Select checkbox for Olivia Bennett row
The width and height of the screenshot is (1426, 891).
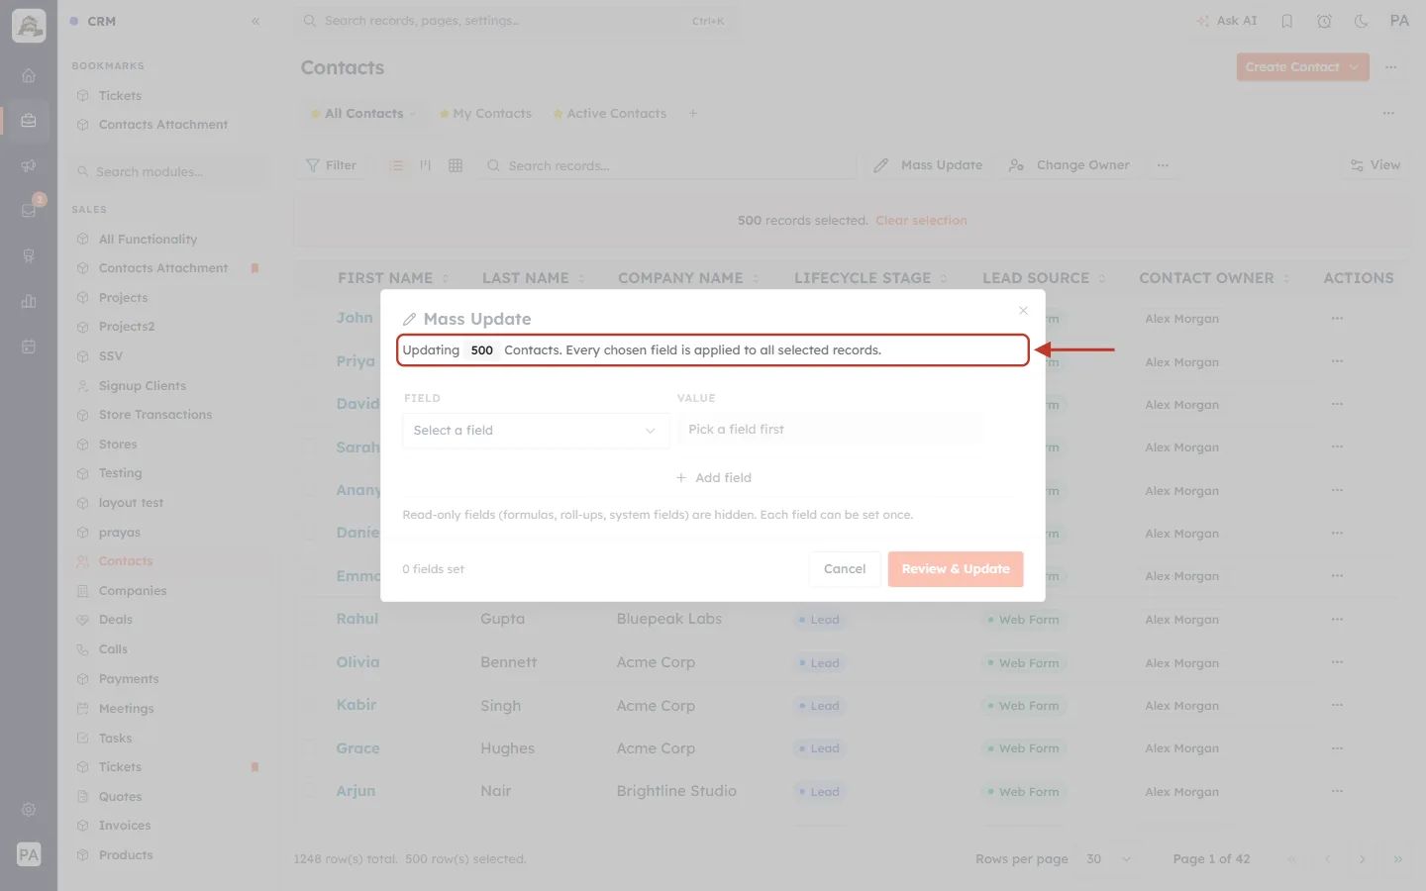coord(310,662)
